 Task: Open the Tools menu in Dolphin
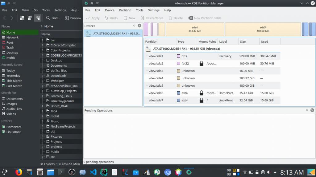(x=46, y=10)
